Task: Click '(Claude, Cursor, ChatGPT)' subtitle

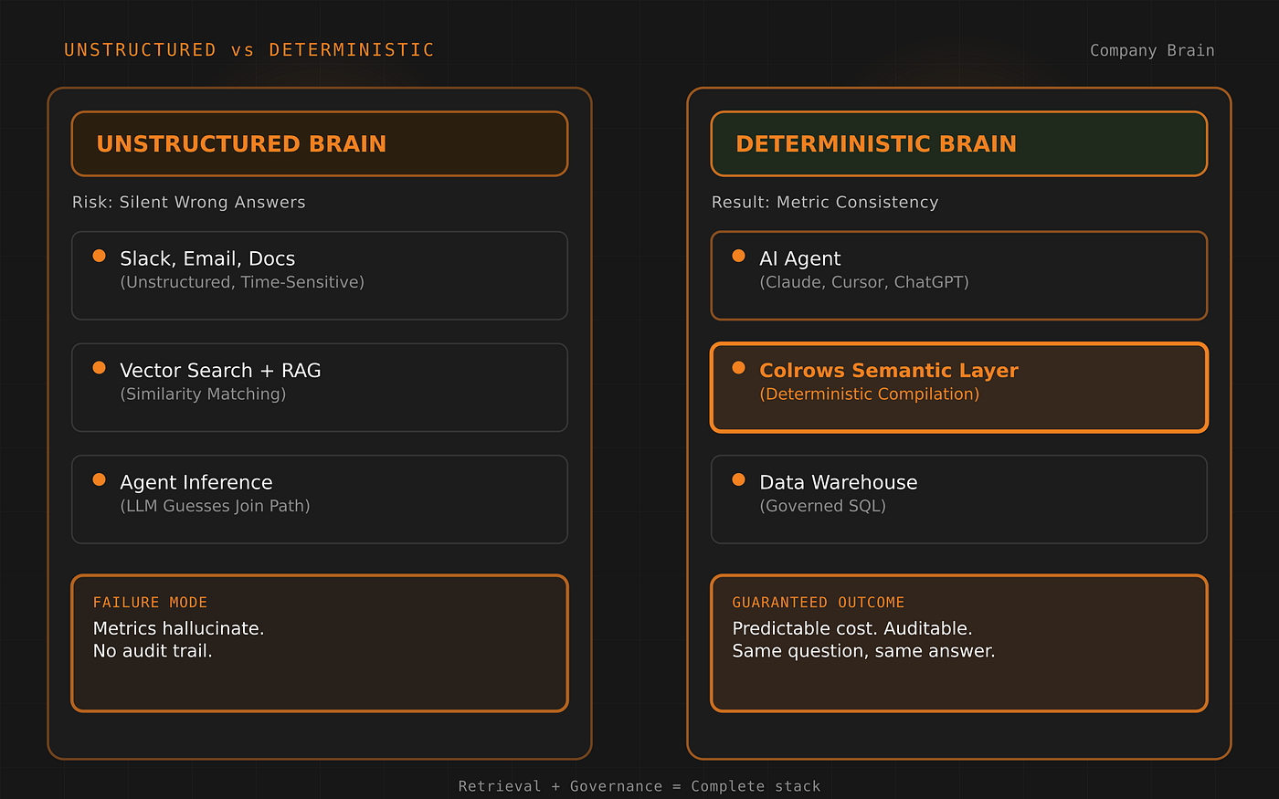Action: [864, 282]
